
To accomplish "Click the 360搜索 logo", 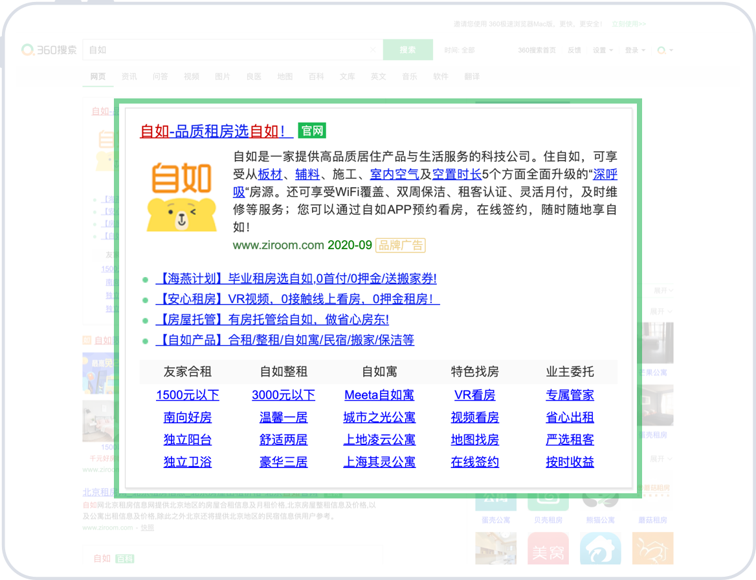I will [49, 50].
